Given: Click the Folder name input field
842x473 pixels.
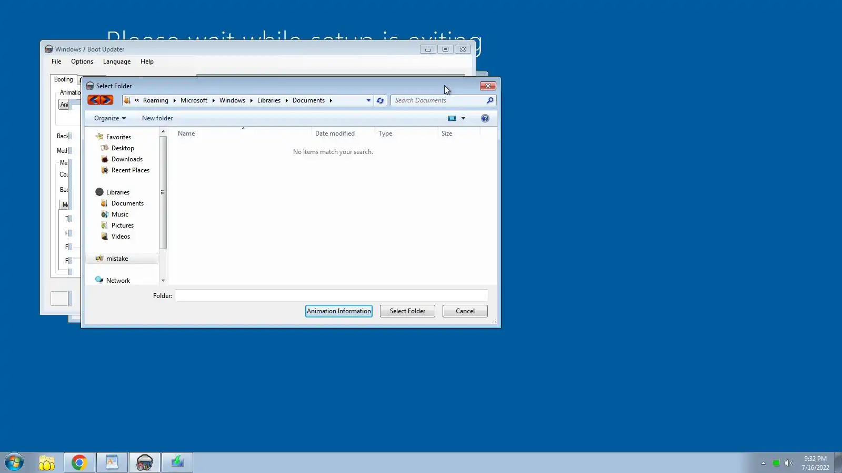Looking at the screenshot, I should point(332,296).
